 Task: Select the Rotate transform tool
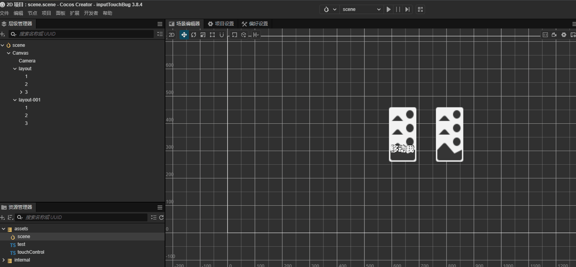point(194,35)
